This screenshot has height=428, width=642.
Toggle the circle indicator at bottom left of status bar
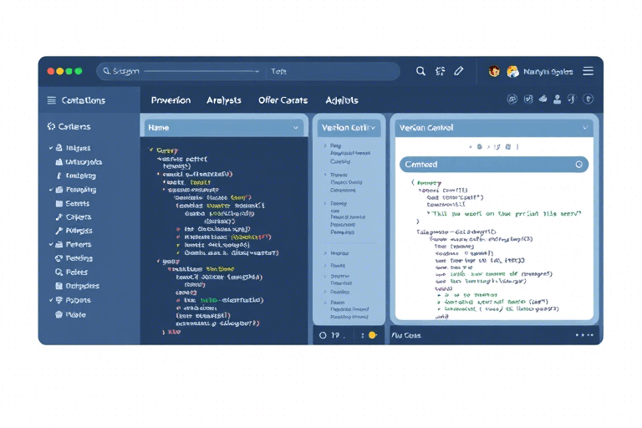(x=323, y=335)
